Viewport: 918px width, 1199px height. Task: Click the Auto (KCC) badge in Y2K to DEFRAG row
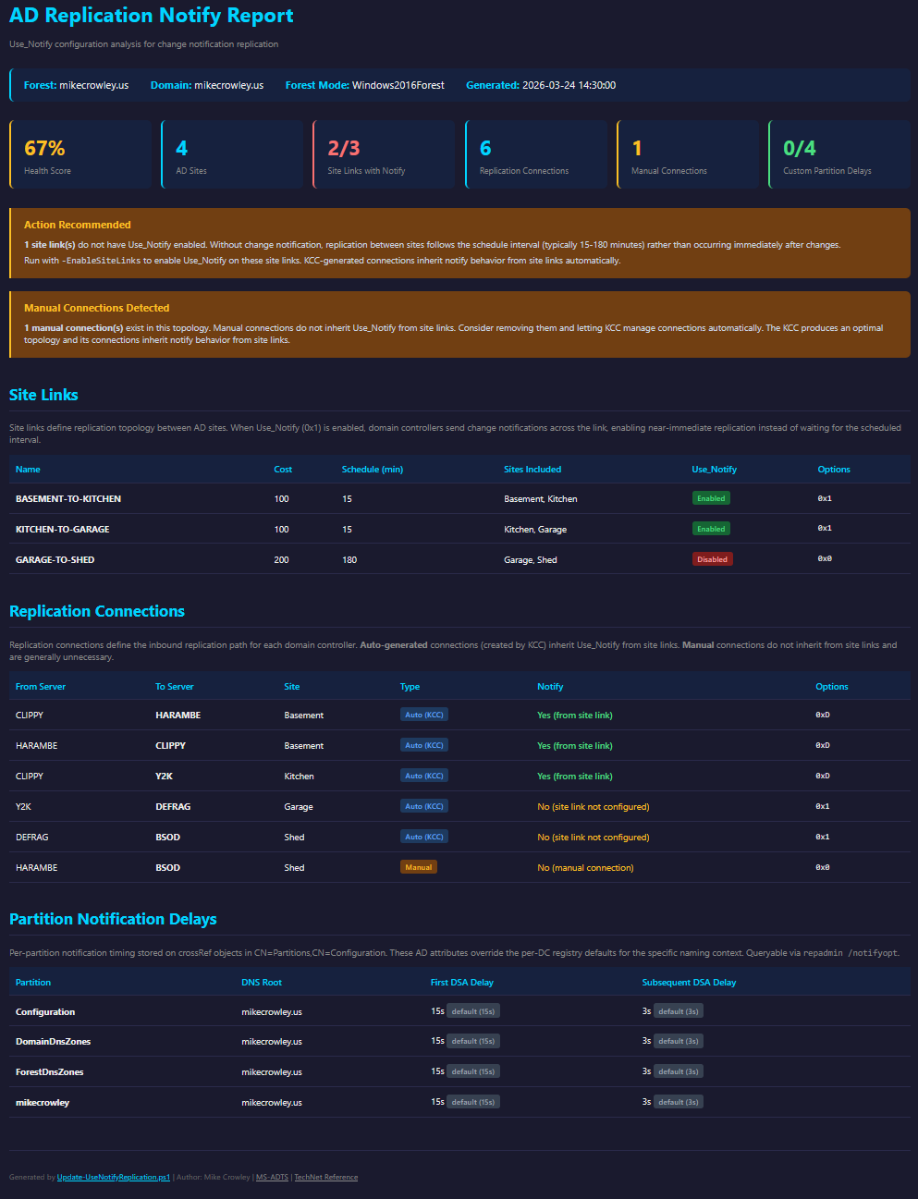[423, 806]
